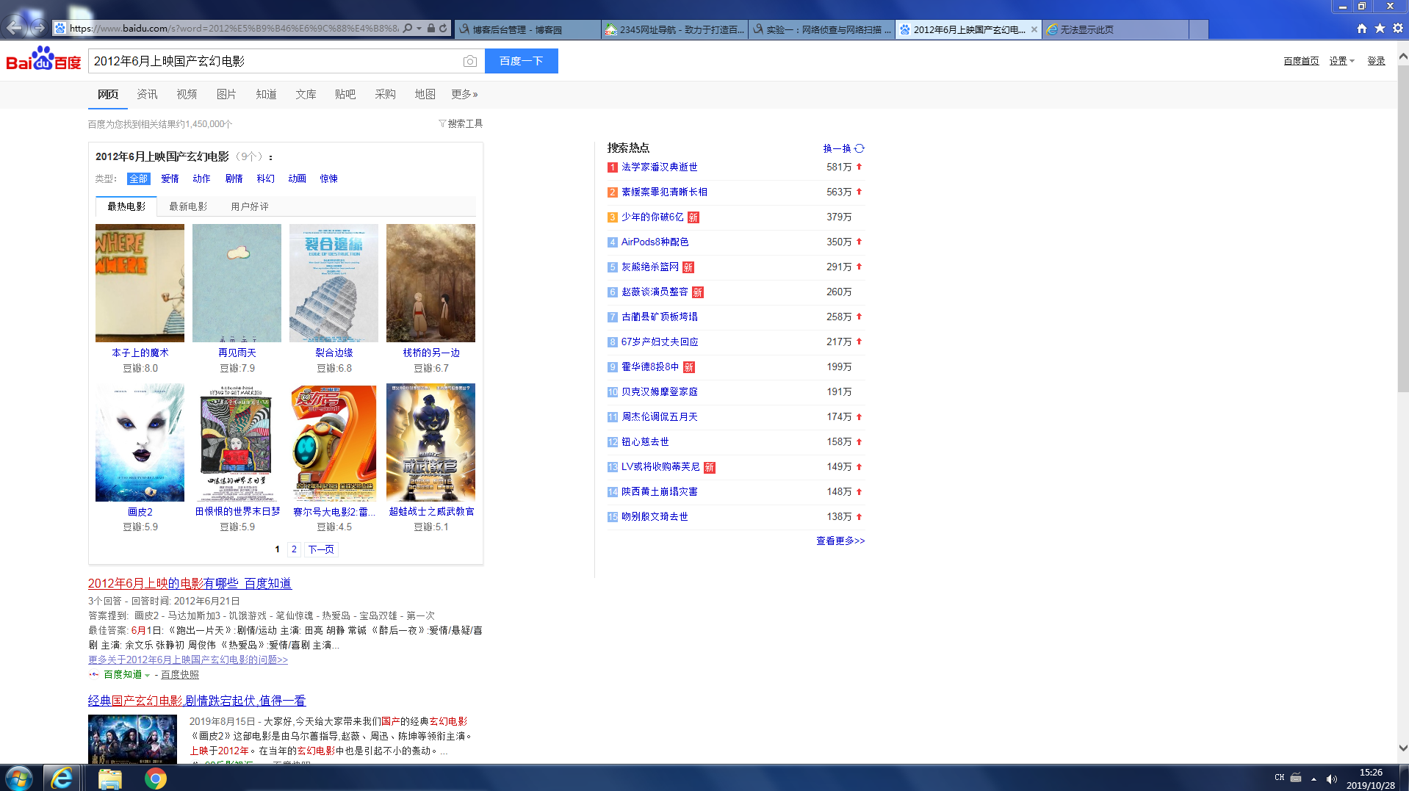1409x791 pixels.
Task: Open 经典国产玄幻电影 result link
Action: click(197, 701)
